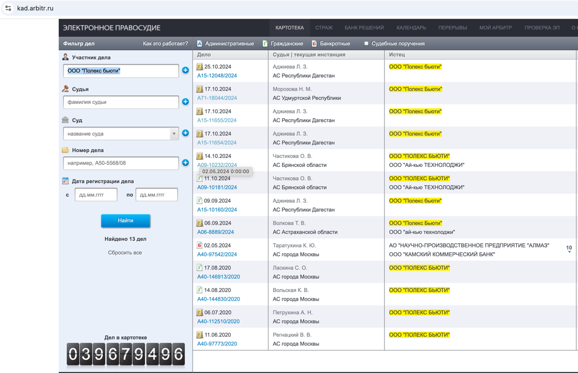Click the Дело column header
Screen dimensions: 578x373
point(204,55)
